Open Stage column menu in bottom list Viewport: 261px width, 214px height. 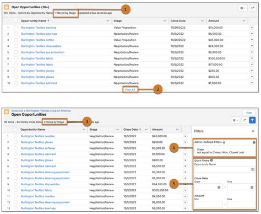118,130
